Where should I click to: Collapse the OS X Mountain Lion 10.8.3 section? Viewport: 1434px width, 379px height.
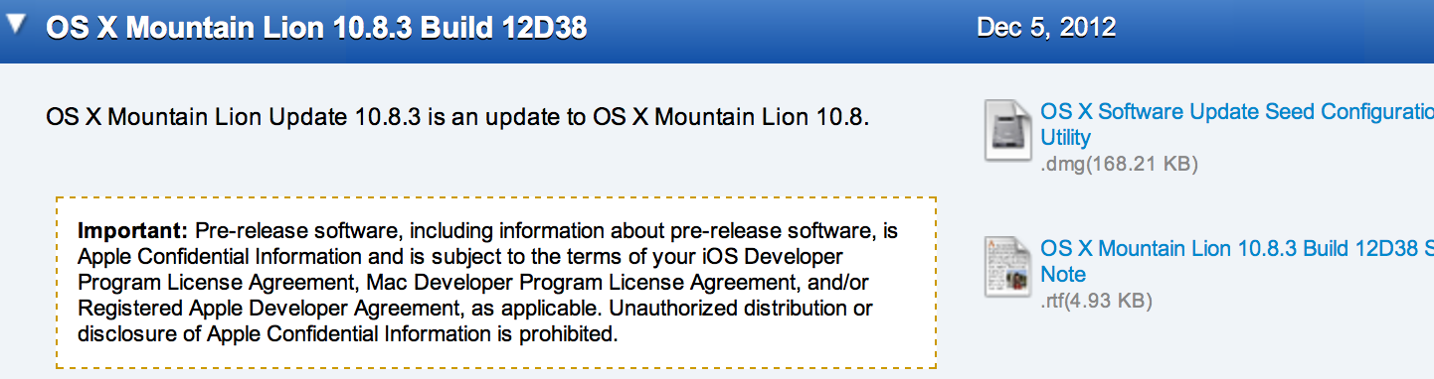click(16, 26)
